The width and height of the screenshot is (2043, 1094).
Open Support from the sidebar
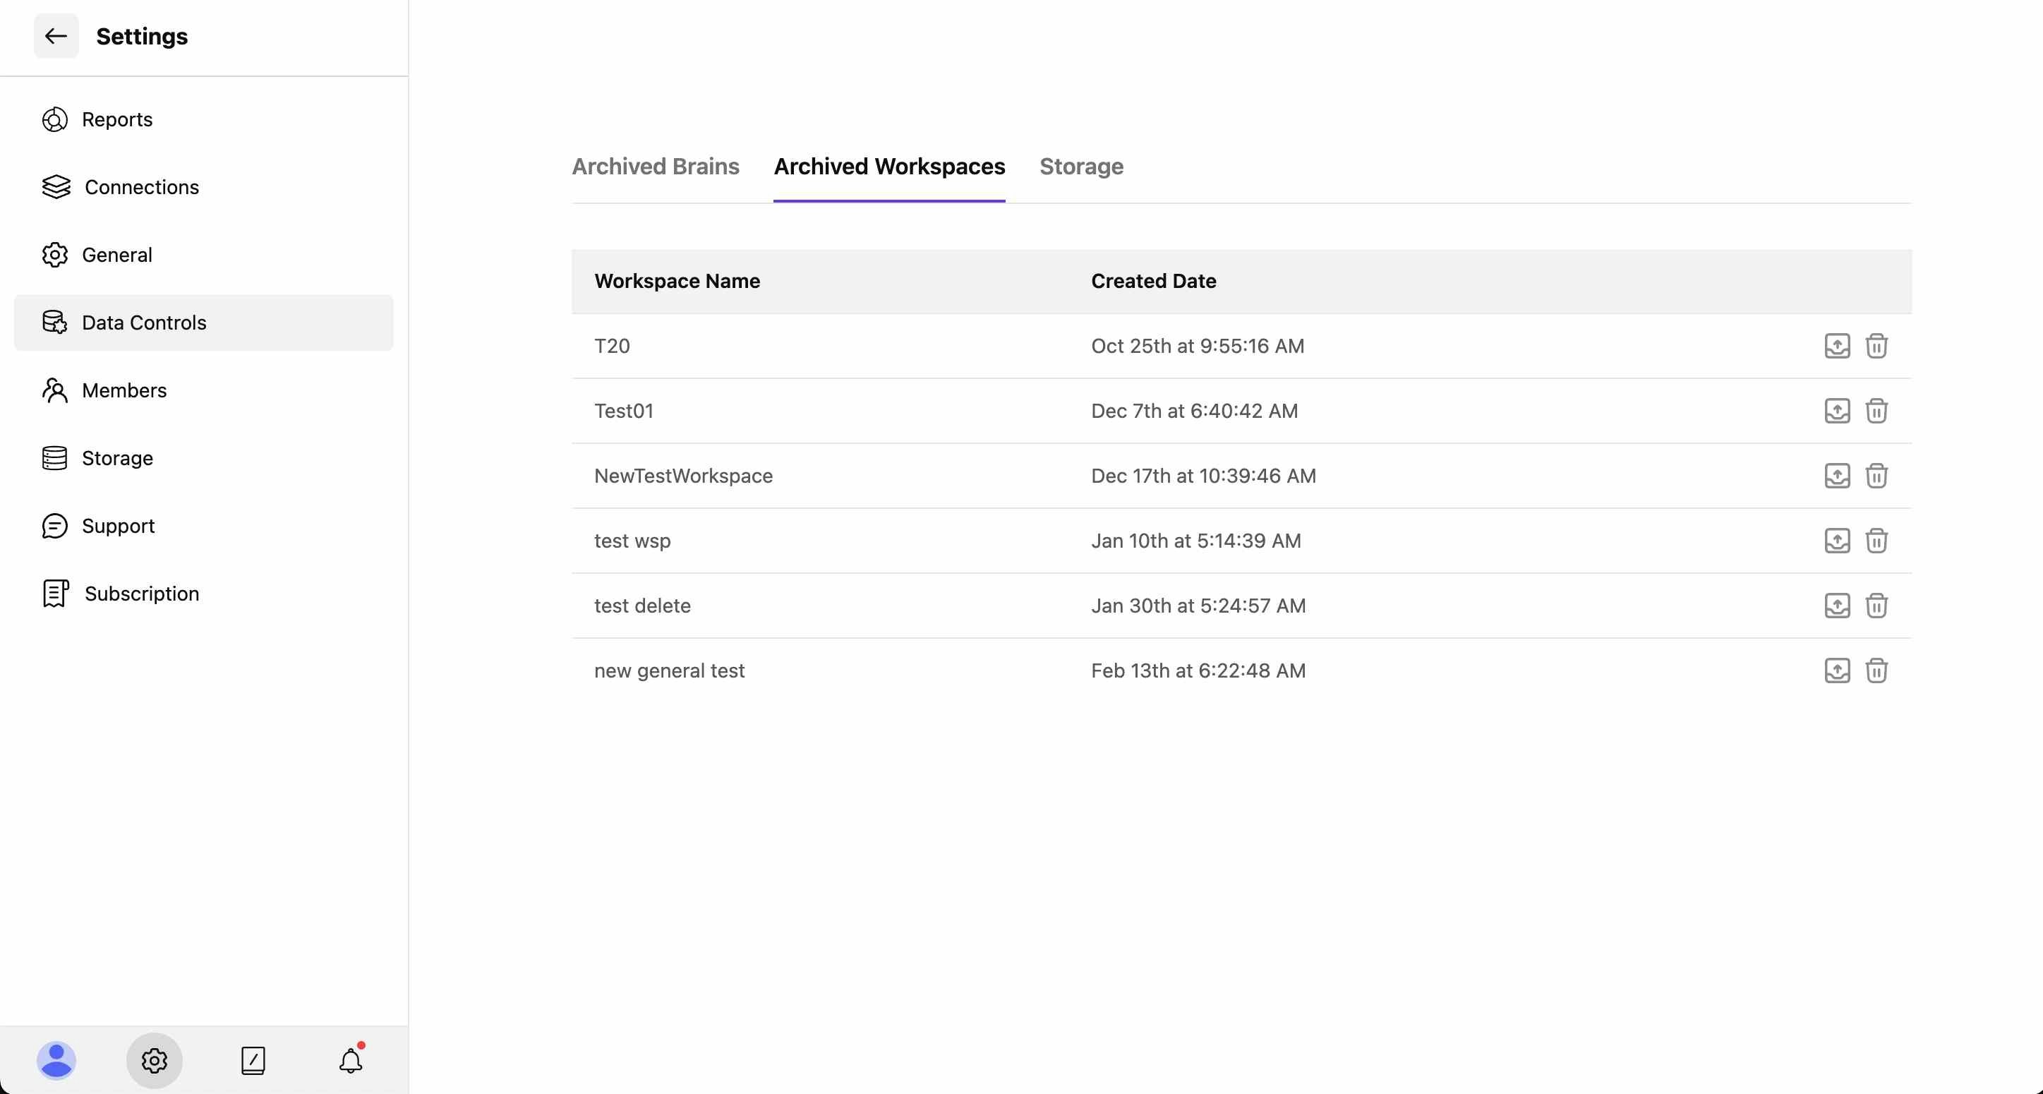tap(117, 526)
